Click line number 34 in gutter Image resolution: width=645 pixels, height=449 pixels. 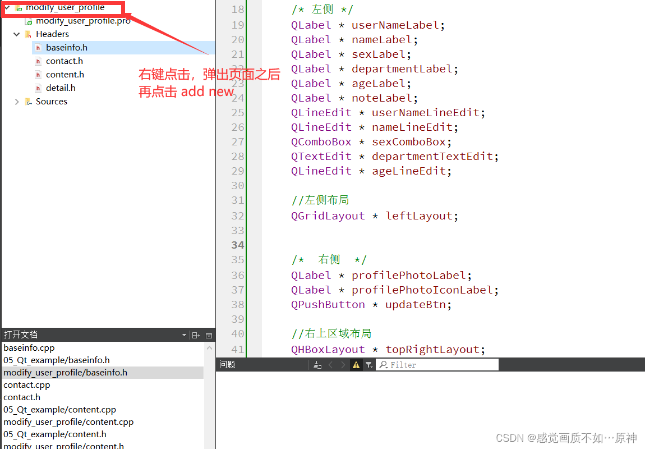point(238,245)
